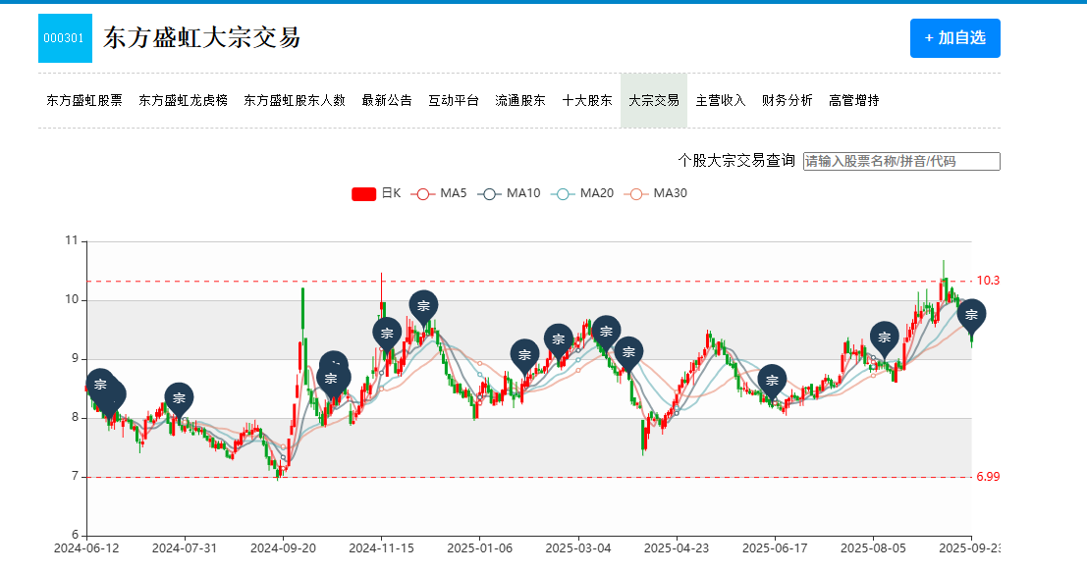Image resolution: width=1087 pixels, height=572 pixels.
Task: Click the 宗 marker near 2025-08-05
Action: tap(885, 338)
